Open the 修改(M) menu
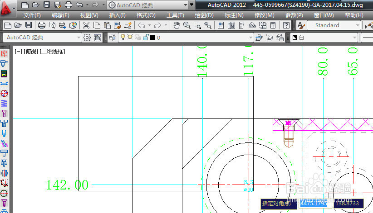The width and height of the screenshot is (373, 213). click(x=264, y=15)
